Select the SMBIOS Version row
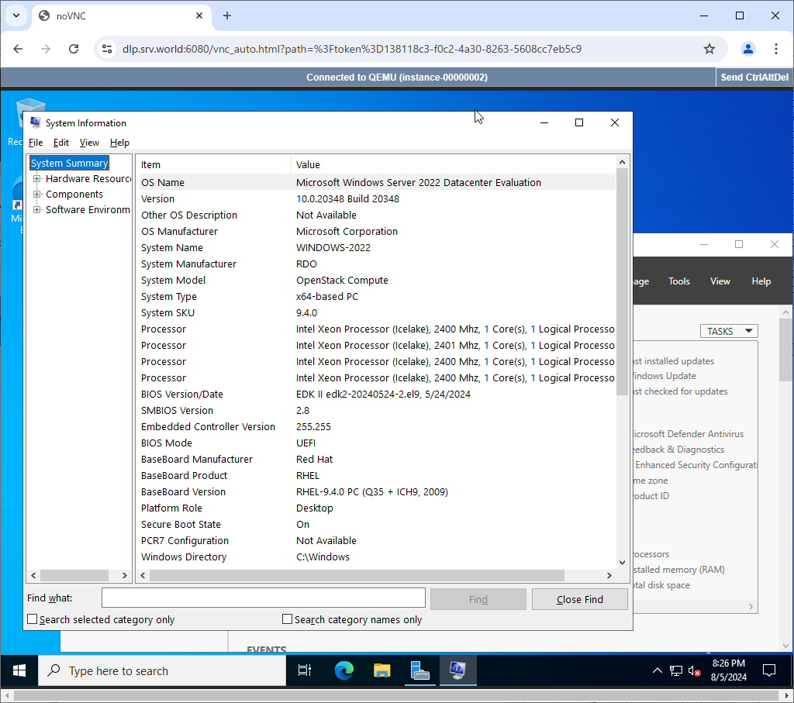 pos(378,411)
